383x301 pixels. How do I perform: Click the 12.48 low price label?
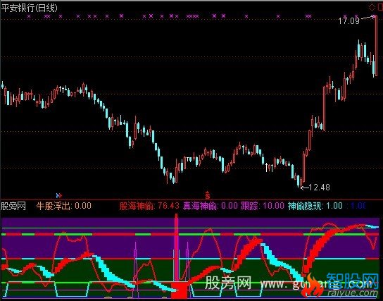(319, 188)
